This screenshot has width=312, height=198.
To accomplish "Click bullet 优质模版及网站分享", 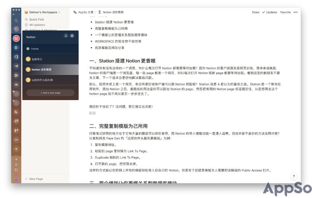I will (x=110, y=48).
